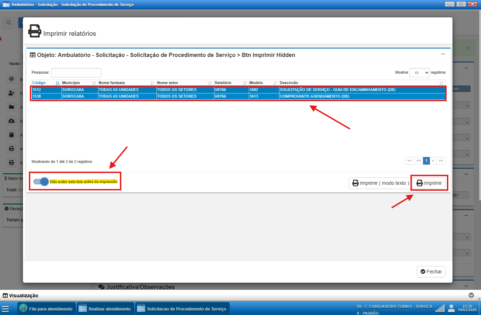Close the dialog with Fechar button

point(431,272)
